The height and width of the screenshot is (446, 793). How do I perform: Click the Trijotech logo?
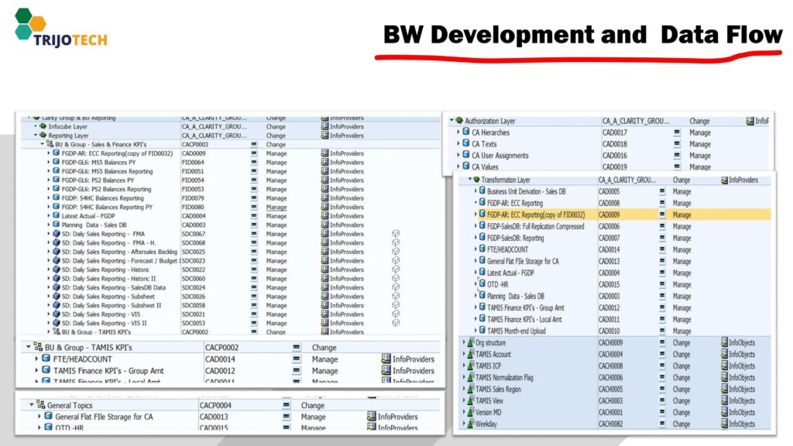(x=60, y=29)
